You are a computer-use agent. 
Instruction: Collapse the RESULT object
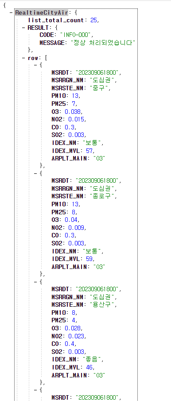pos(23,28)
